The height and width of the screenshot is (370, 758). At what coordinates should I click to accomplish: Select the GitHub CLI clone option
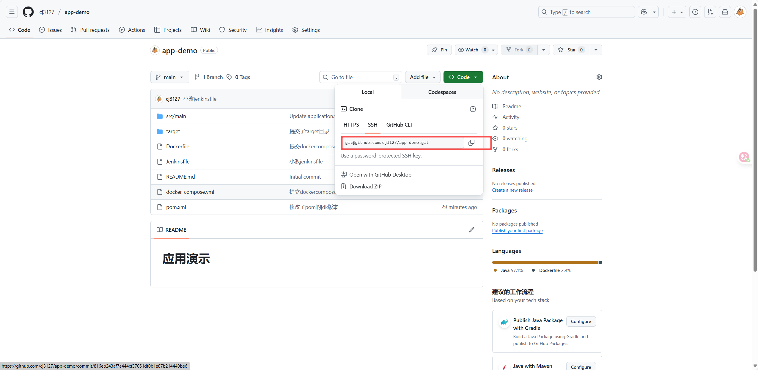pos(399,125)
